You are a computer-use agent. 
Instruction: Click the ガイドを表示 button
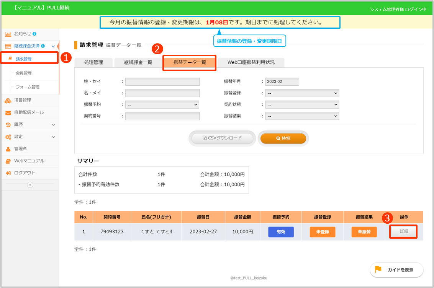tap(396, 270)
